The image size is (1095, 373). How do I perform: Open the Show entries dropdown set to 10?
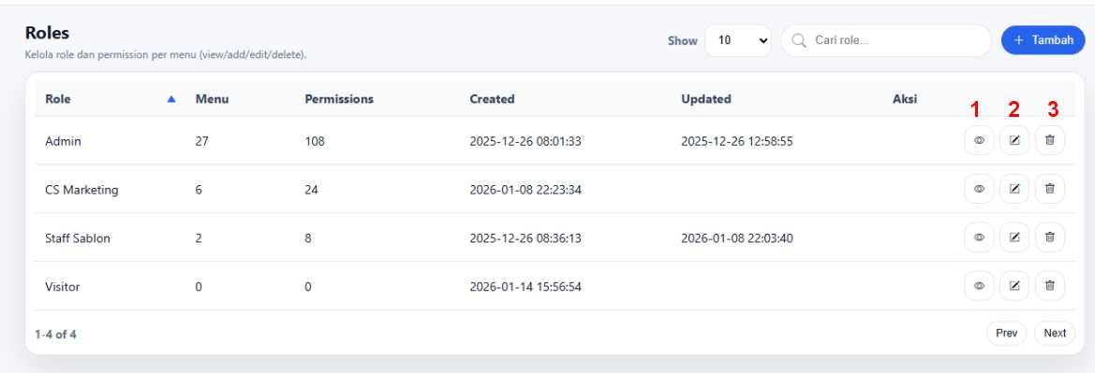tap(738, 40)
